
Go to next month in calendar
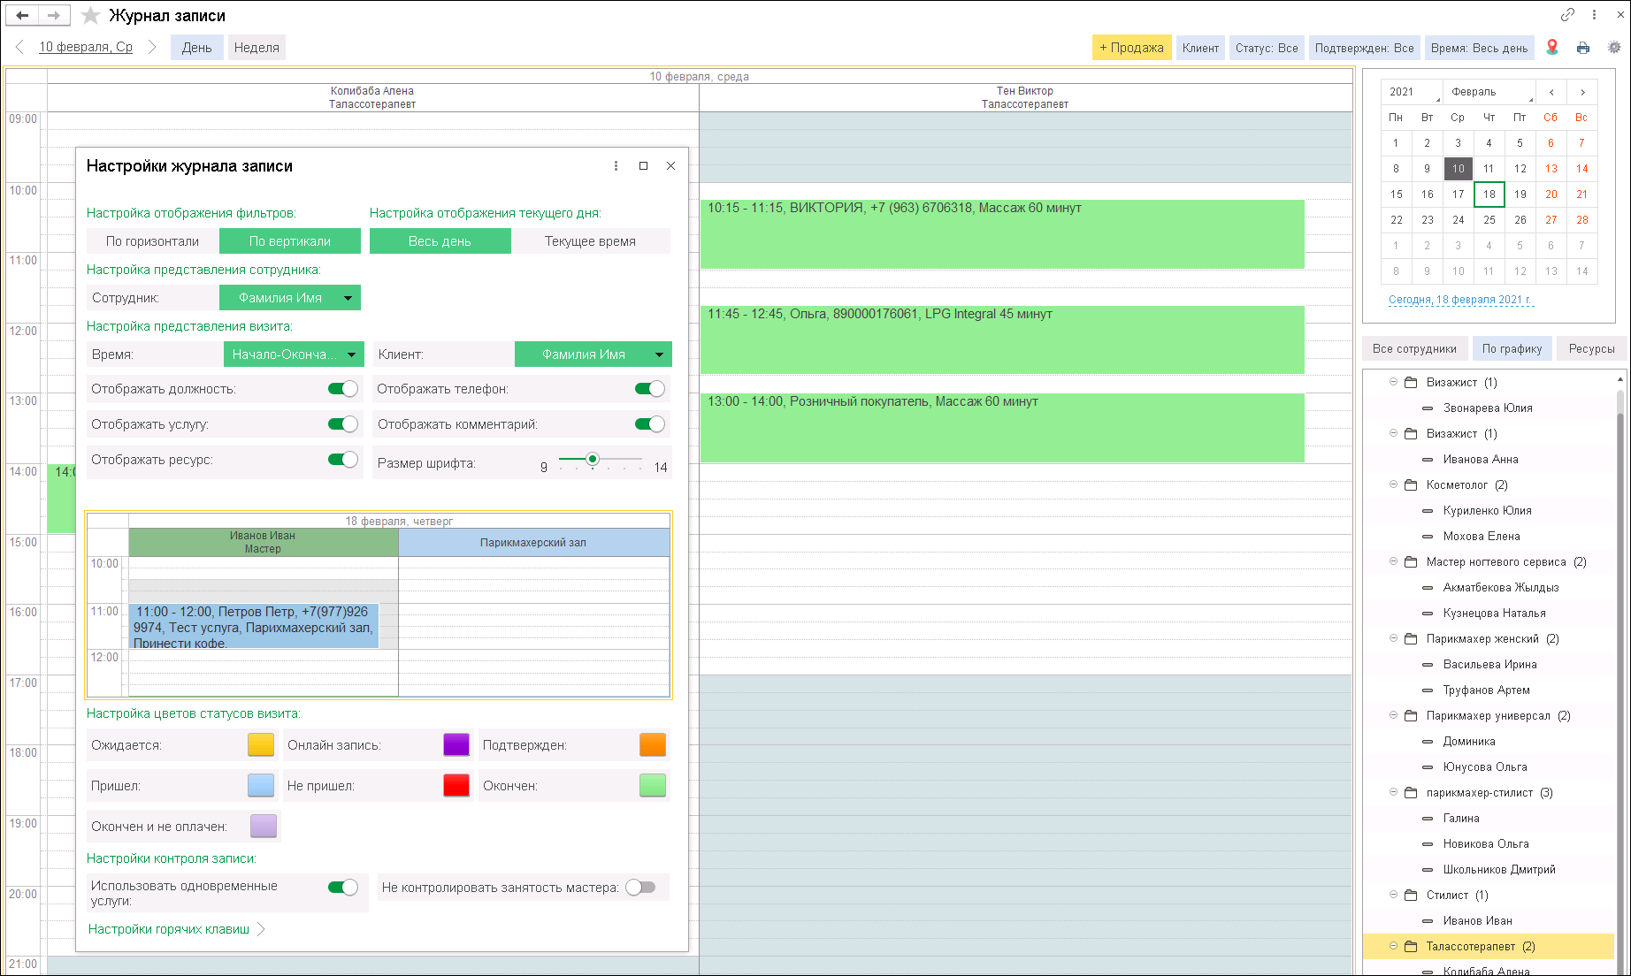[x=1582, y=92]
